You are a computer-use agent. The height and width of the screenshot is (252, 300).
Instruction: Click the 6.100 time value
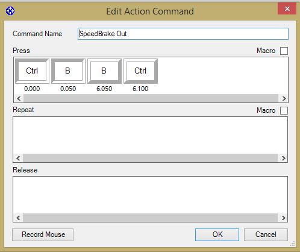[140, 89]
